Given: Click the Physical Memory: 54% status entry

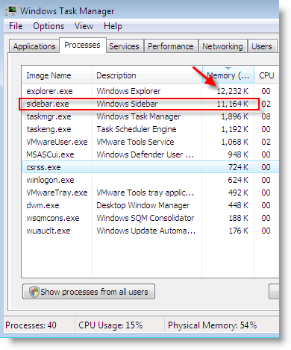Looking at the screenshot, I should [212, 325].
